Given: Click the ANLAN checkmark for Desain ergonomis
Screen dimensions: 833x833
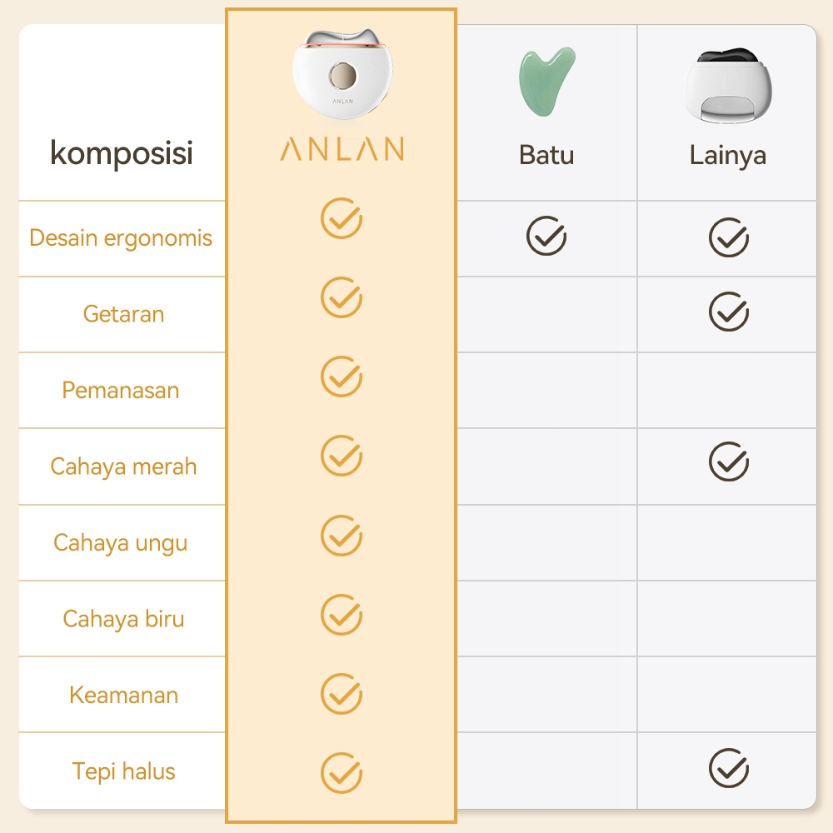Looking at the screenshot, I should click(x=342, y=218).
